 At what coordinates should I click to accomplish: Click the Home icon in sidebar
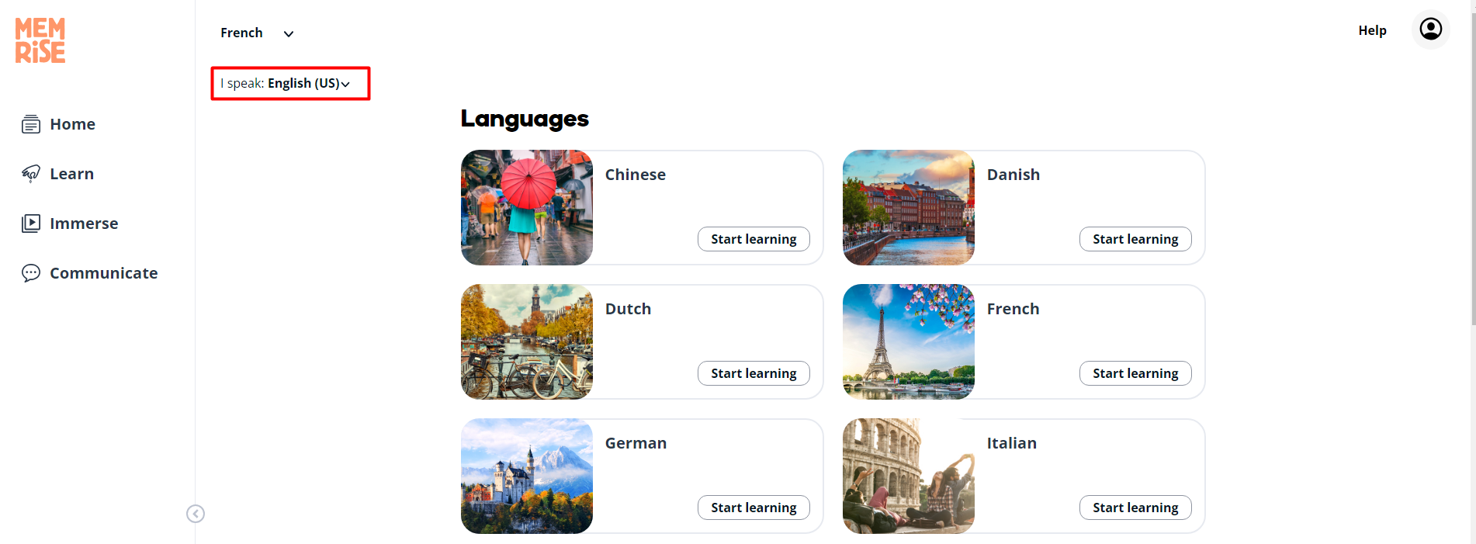tap(31, 124)
